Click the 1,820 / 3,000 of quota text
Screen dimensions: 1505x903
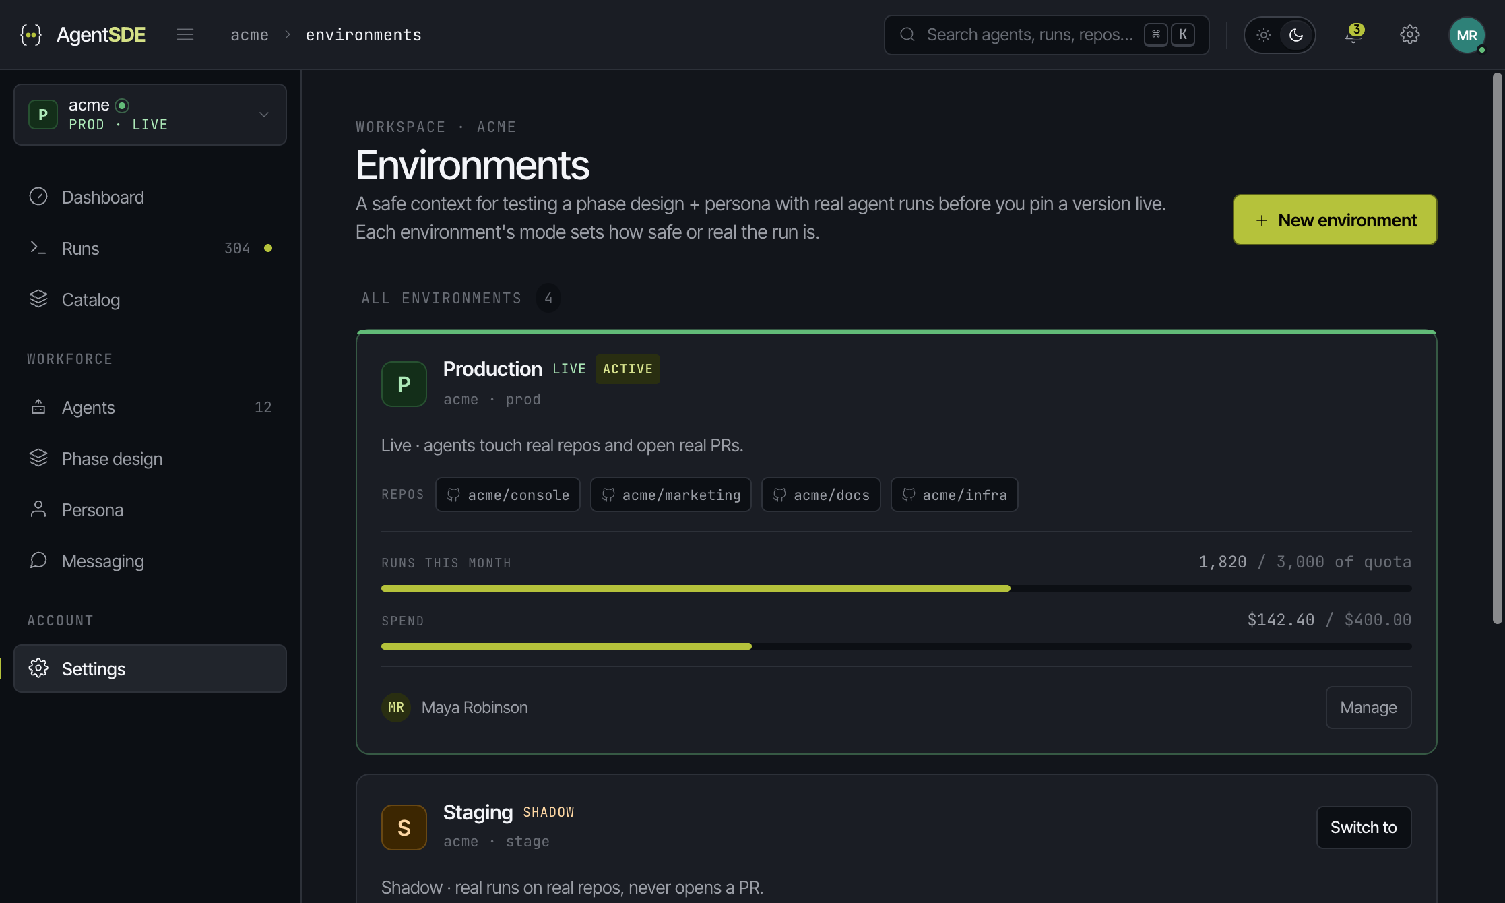coord(1304,562)
